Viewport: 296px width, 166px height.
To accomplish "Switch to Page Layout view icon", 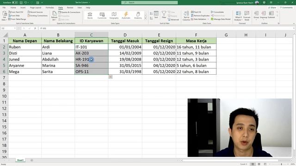I will click(x=259, y=164).
